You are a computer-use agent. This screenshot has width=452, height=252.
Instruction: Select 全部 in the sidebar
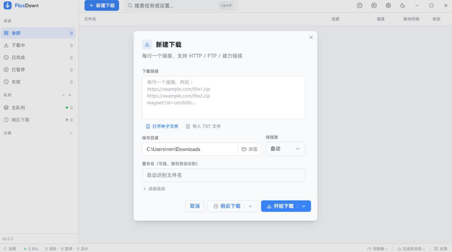click(38, 33)
